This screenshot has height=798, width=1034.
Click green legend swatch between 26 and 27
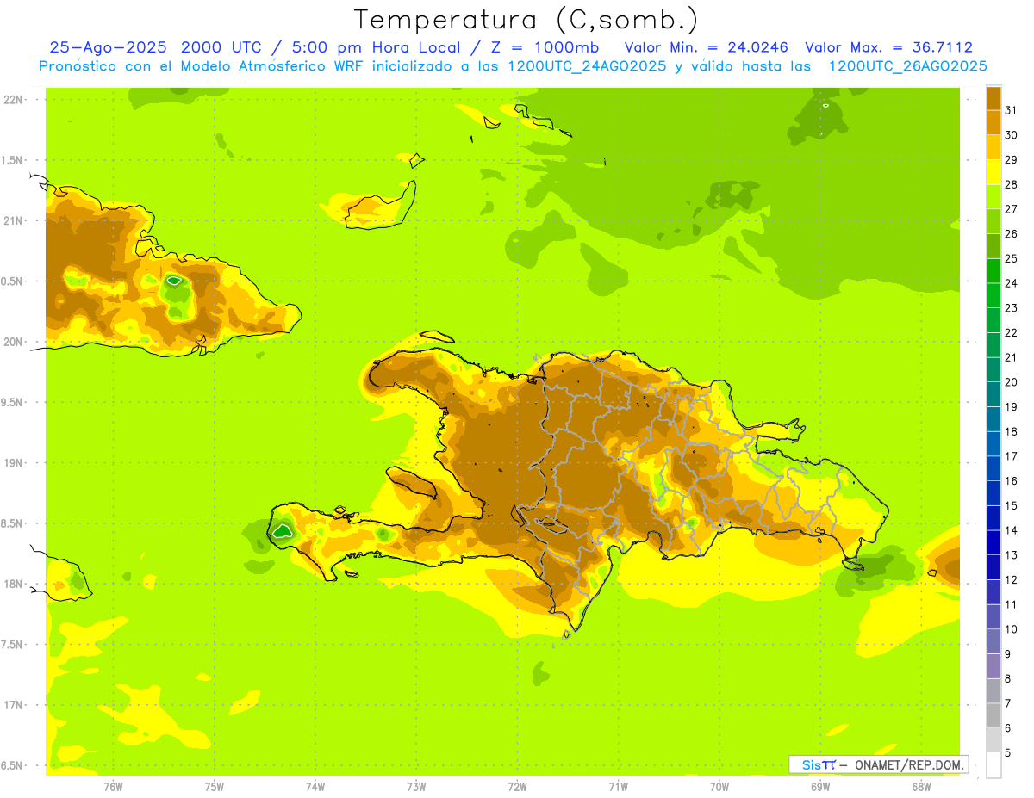click(x=994, y=221)
